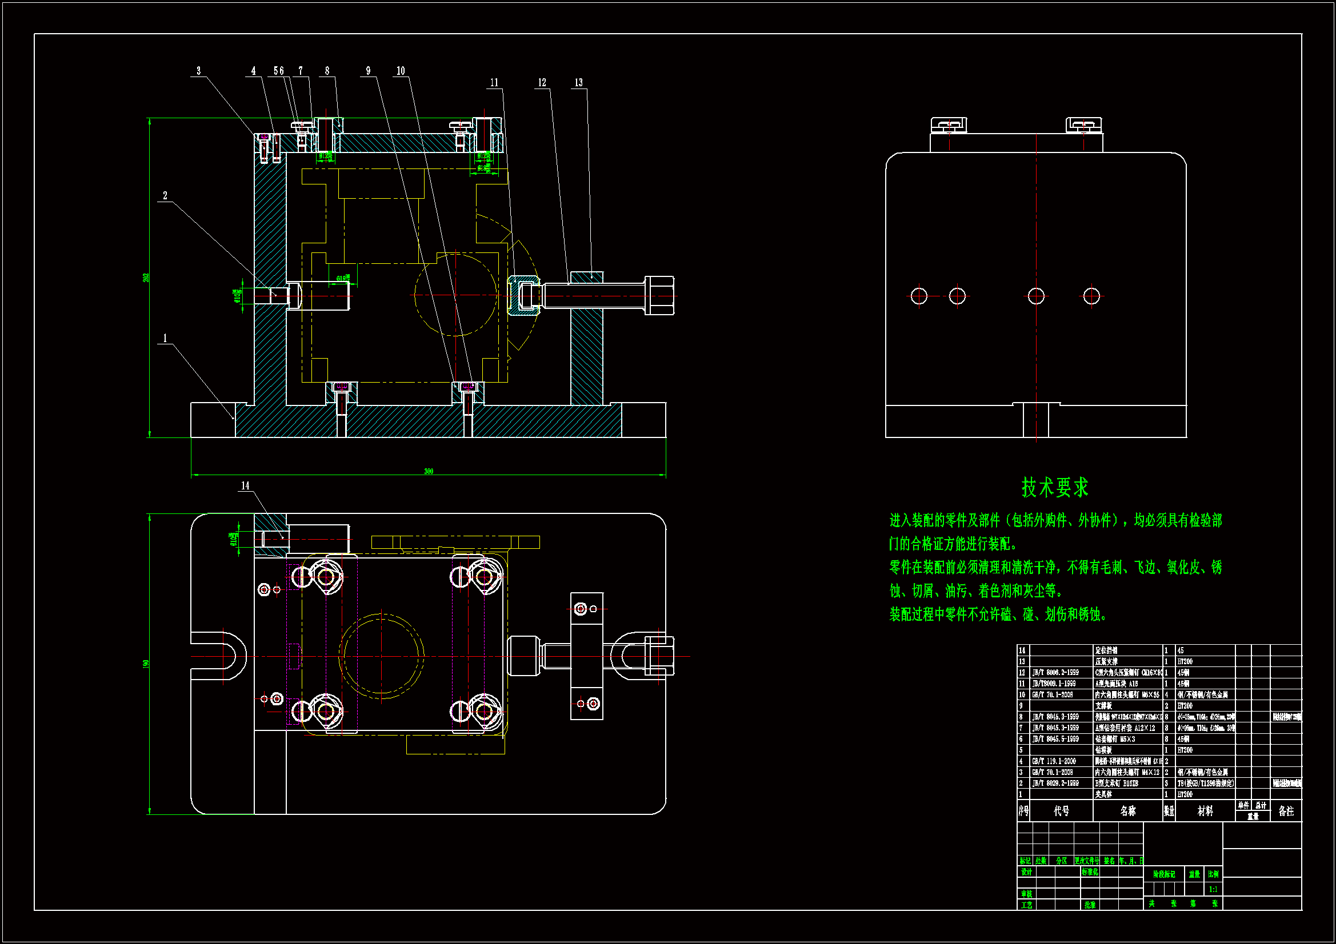Click the 名称 column header in parts list

pyautogui.click(x=1127, y=811)
